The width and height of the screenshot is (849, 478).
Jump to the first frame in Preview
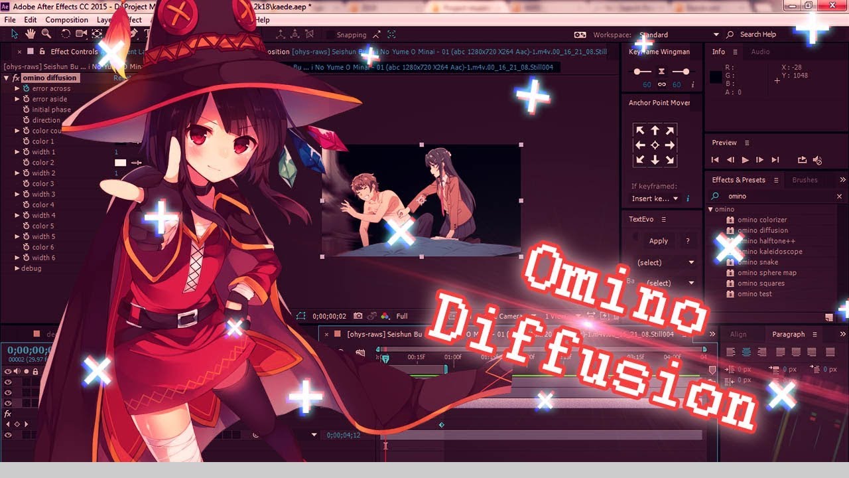coord(715,160)
